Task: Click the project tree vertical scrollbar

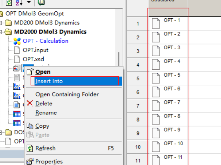Action: pyautogui.click(x=119, y=59)
